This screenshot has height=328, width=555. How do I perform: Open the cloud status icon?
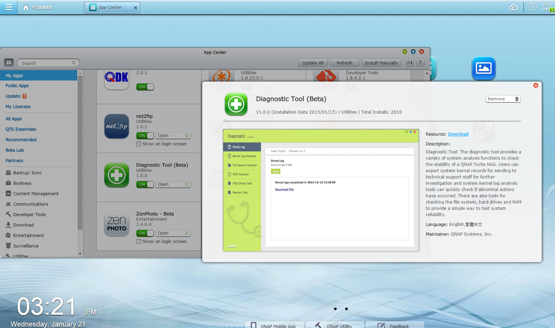pyautogui.click(x=513, y=7)
